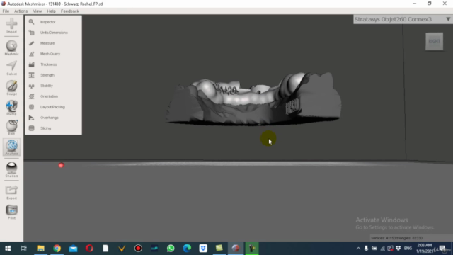The height and width of the screenshot is (255, 453).
Task: Open the Shaders panel
Action: point(11,170)
